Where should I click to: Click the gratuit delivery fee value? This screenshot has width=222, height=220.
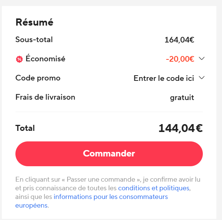tap(182, 98)
